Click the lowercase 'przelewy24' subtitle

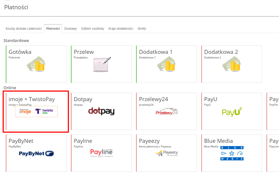146,105
